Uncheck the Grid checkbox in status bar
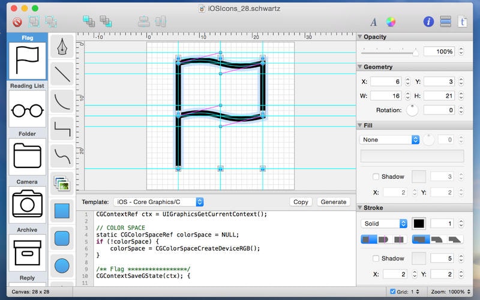Screen dimensions: 480x300 (x=392, y=292)
